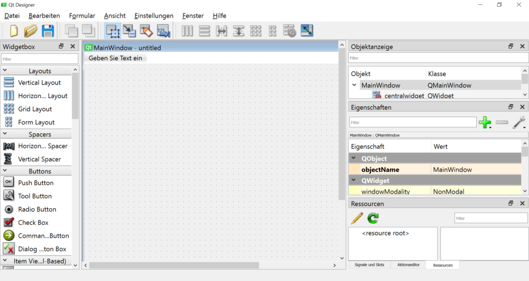The width and height of the screenshot is (529, 281).
Task: Remove dynamic property with minus icon
Action: [x=502, y=122]
